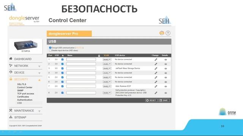The height and width of the screenshot is (136, 243).
Task: Toggle power checkbox for port 6
Action: (x=62, y=82)
